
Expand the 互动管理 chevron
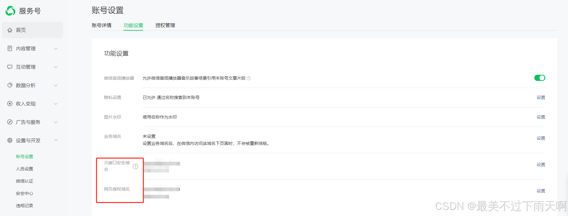coord(56,67)
